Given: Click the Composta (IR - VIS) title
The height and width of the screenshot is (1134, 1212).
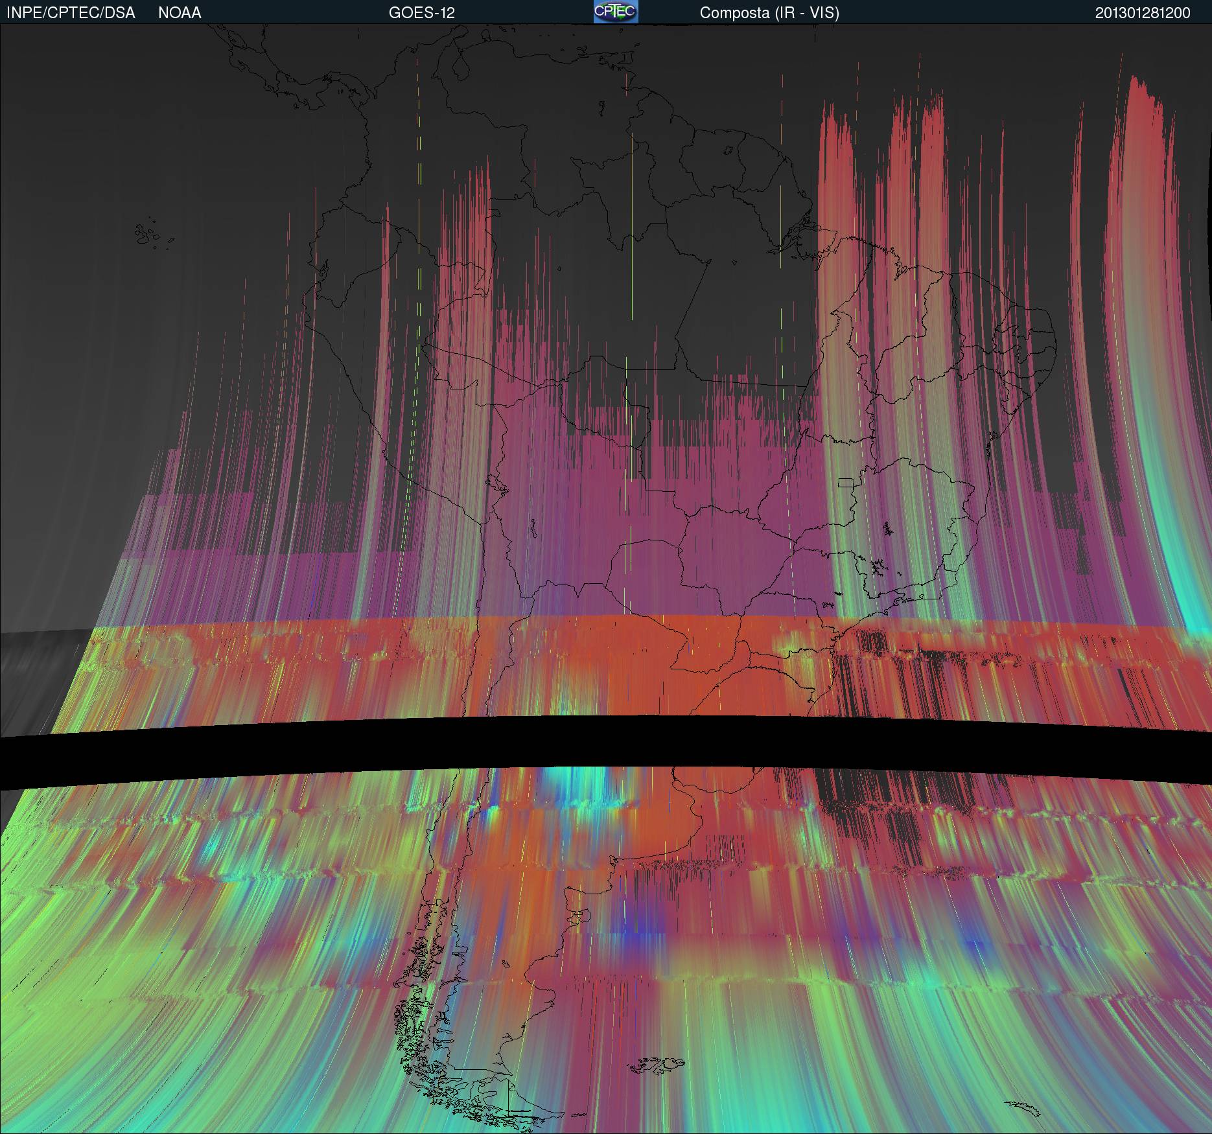Looking at the screenshot, I should pyautogui.click(x=769, y=13).
